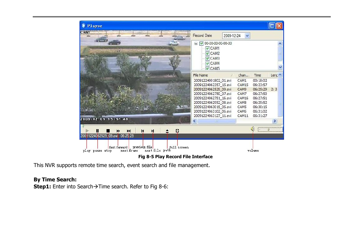Click the 06:27:50 time cell
Viewport: 351px width, 234px height.
(x=260, y=93)
